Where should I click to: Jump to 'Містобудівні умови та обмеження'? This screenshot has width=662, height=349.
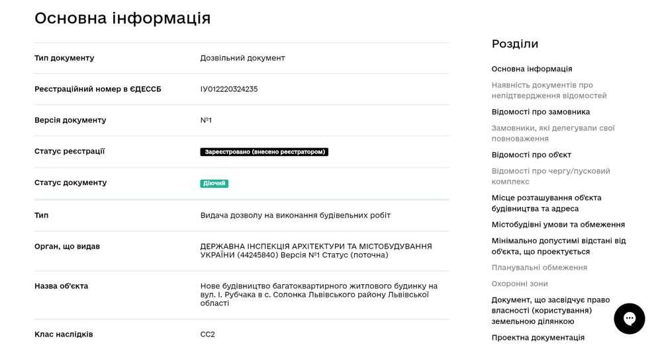click(x=558, y=225)
